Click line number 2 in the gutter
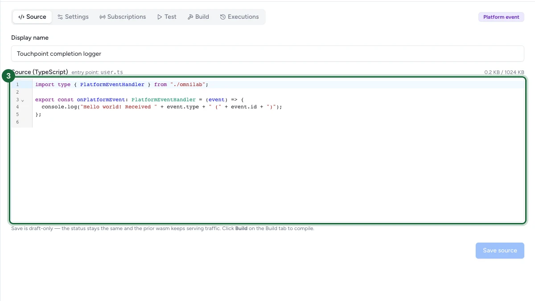This screenshot has width=535, height=301. [x=17, y=92]
